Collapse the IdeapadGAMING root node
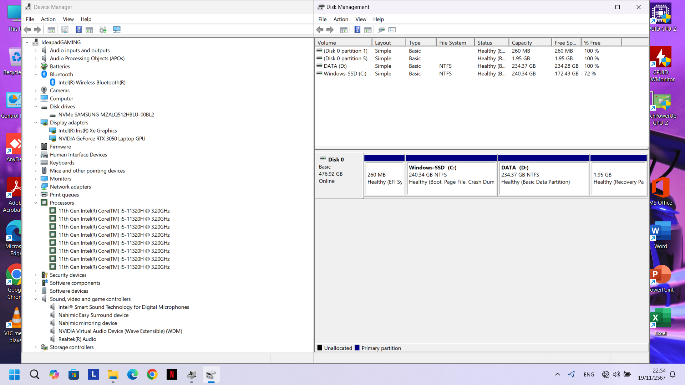Viewport: 685px width, 385px height. (x=27, y=42)
